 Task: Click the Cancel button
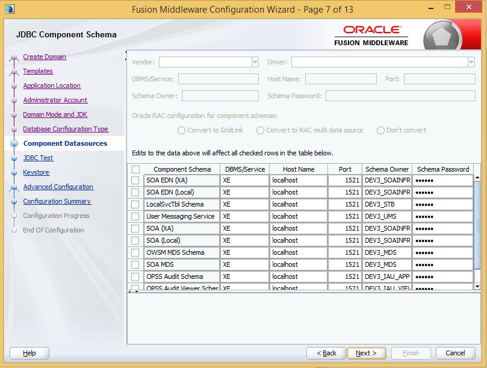point(455,353)
